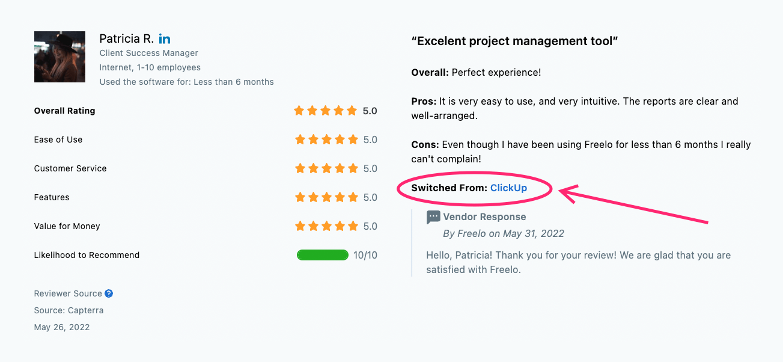The height and width of the screenshot is (362, 783).
Task: Click the green Likelihood to Recommend bar
Action: (x=323, y=255)
